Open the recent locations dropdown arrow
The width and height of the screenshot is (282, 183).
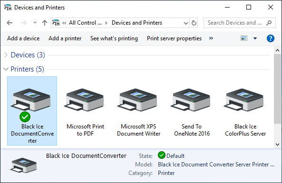[x=35, y=23]
